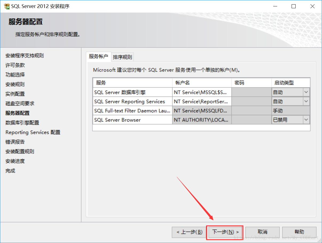This screenshot has height=243, width=322.
Task: Click the 服务 column header
Action: (132, 83)
